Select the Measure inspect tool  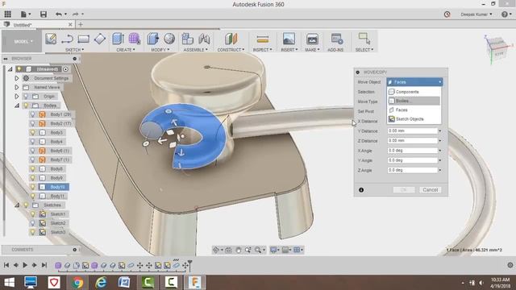pos(263,39)
